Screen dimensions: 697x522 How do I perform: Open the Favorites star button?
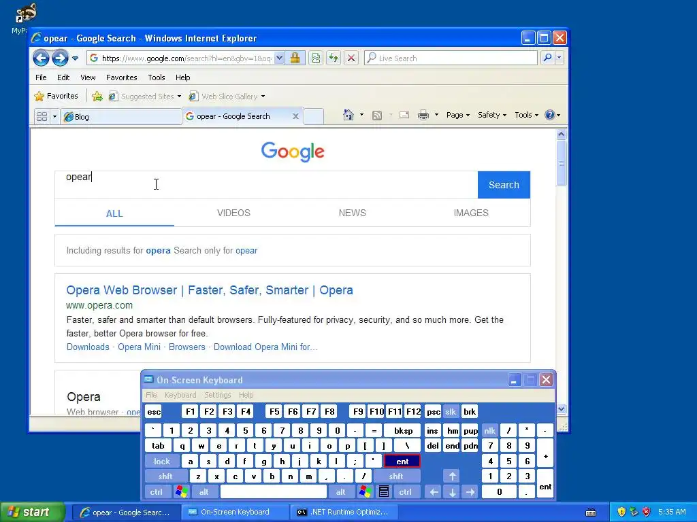(56, 96)
